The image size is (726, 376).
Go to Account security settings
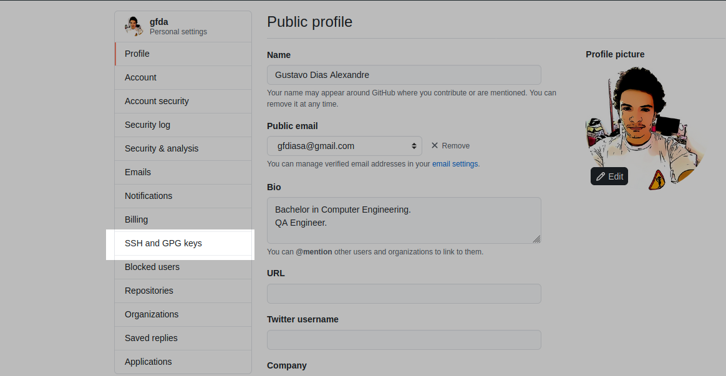(157, 101)
